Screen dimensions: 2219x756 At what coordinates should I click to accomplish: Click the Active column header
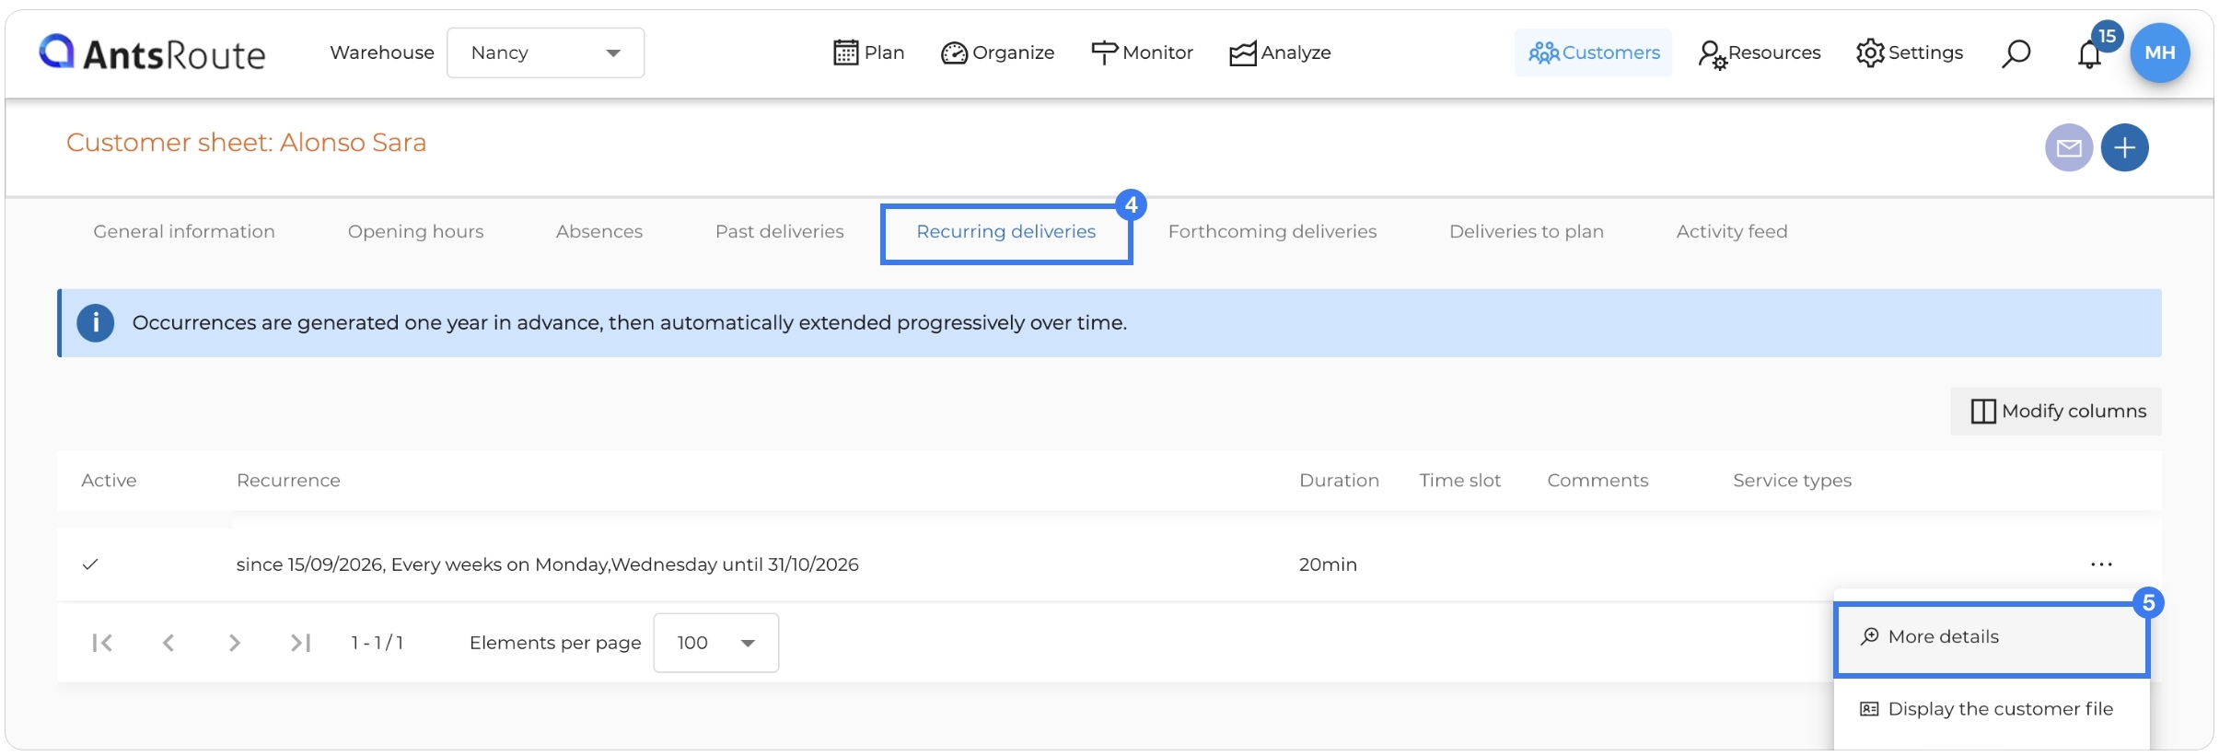[x=109, y=480]
